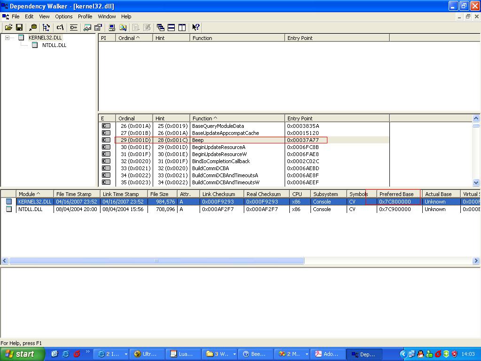Sort modules by Subsystem header

[328, 194]
